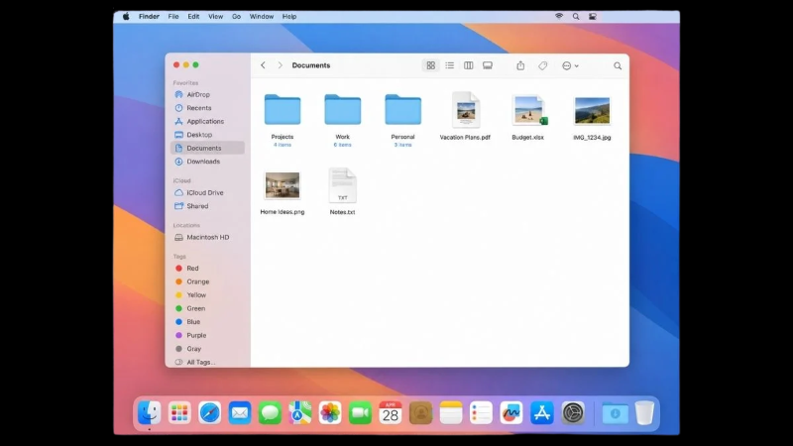Open the View menu
Screen dimensions: 793x446
[x=215, y=17]
